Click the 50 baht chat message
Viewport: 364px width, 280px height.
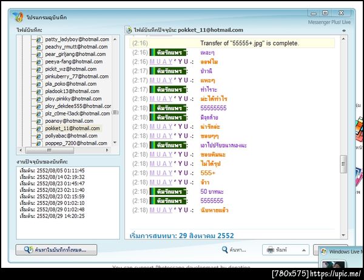coord(212,192)
